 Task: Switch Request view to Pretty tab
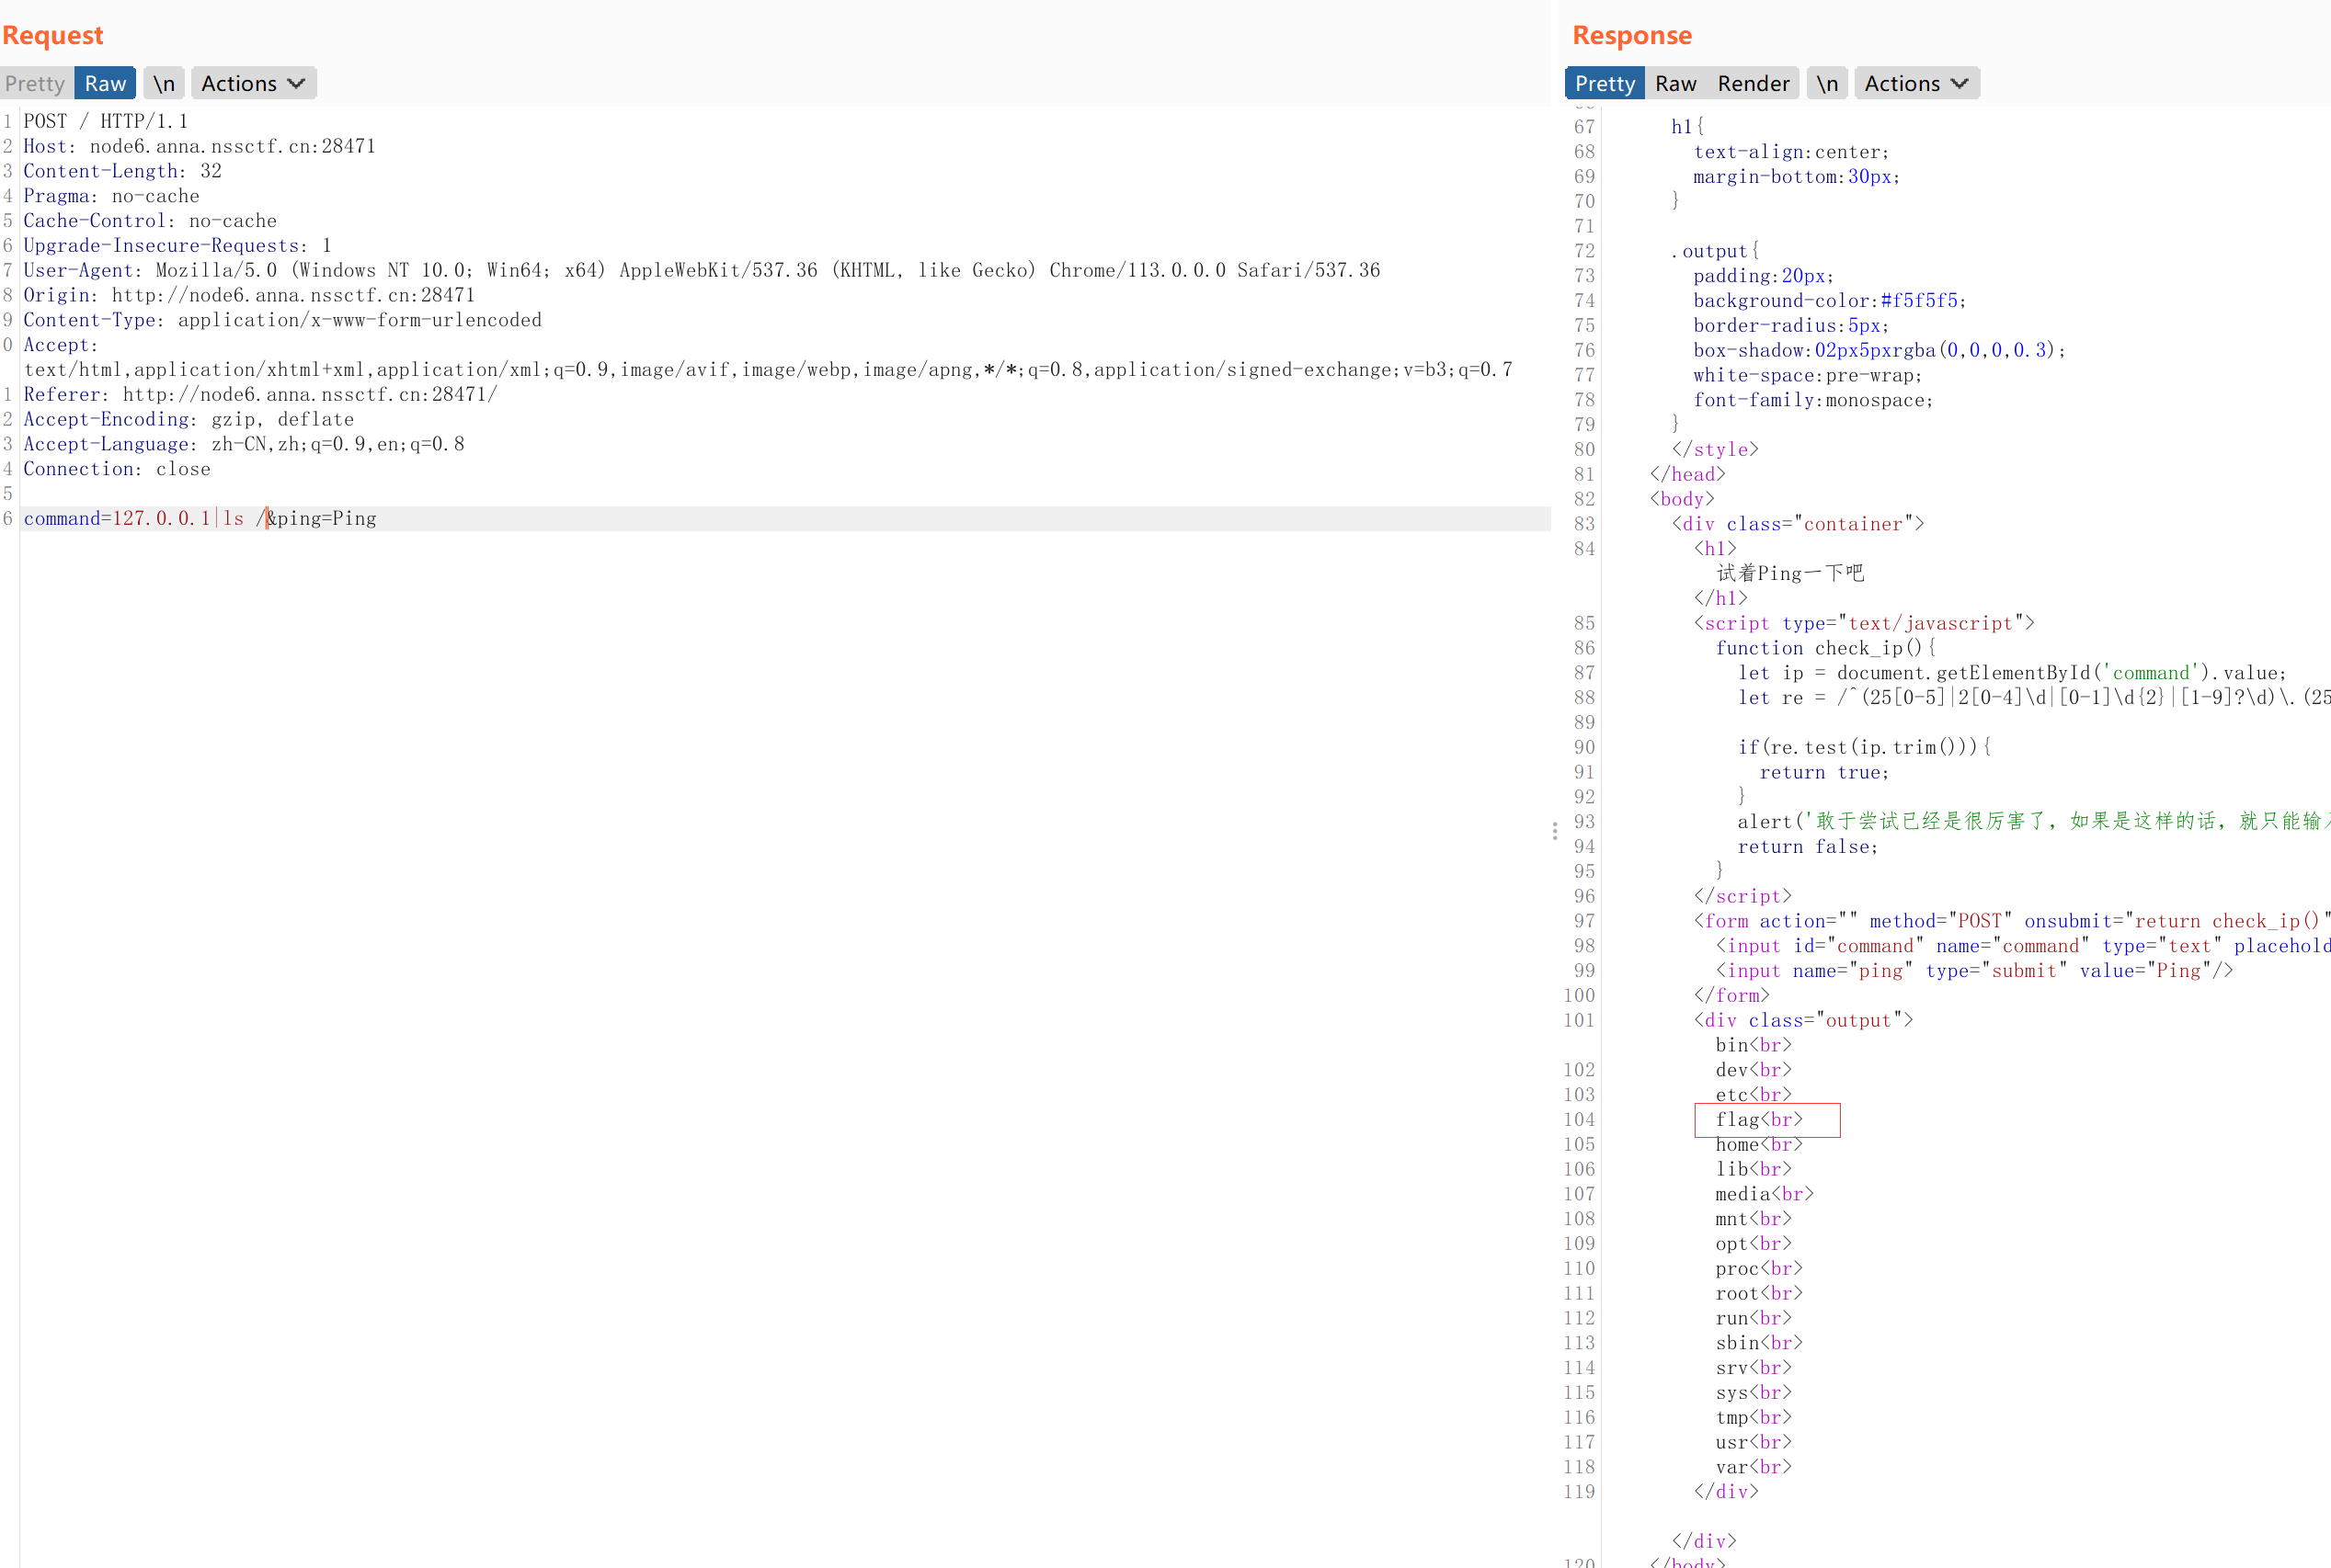tap(35, 84)
